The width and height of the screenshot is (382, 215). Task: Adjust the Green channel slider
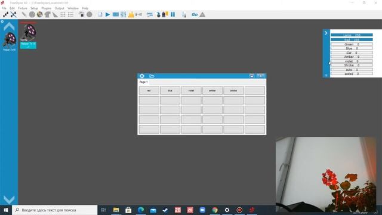pos(352,44)
